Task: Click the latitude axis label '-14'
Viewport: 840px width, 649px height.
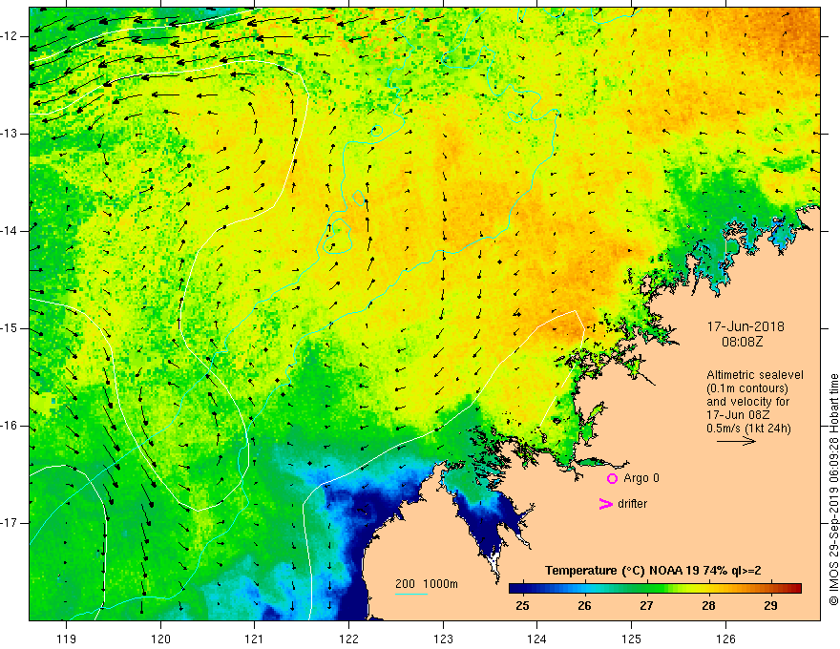Action: [10, 231]
